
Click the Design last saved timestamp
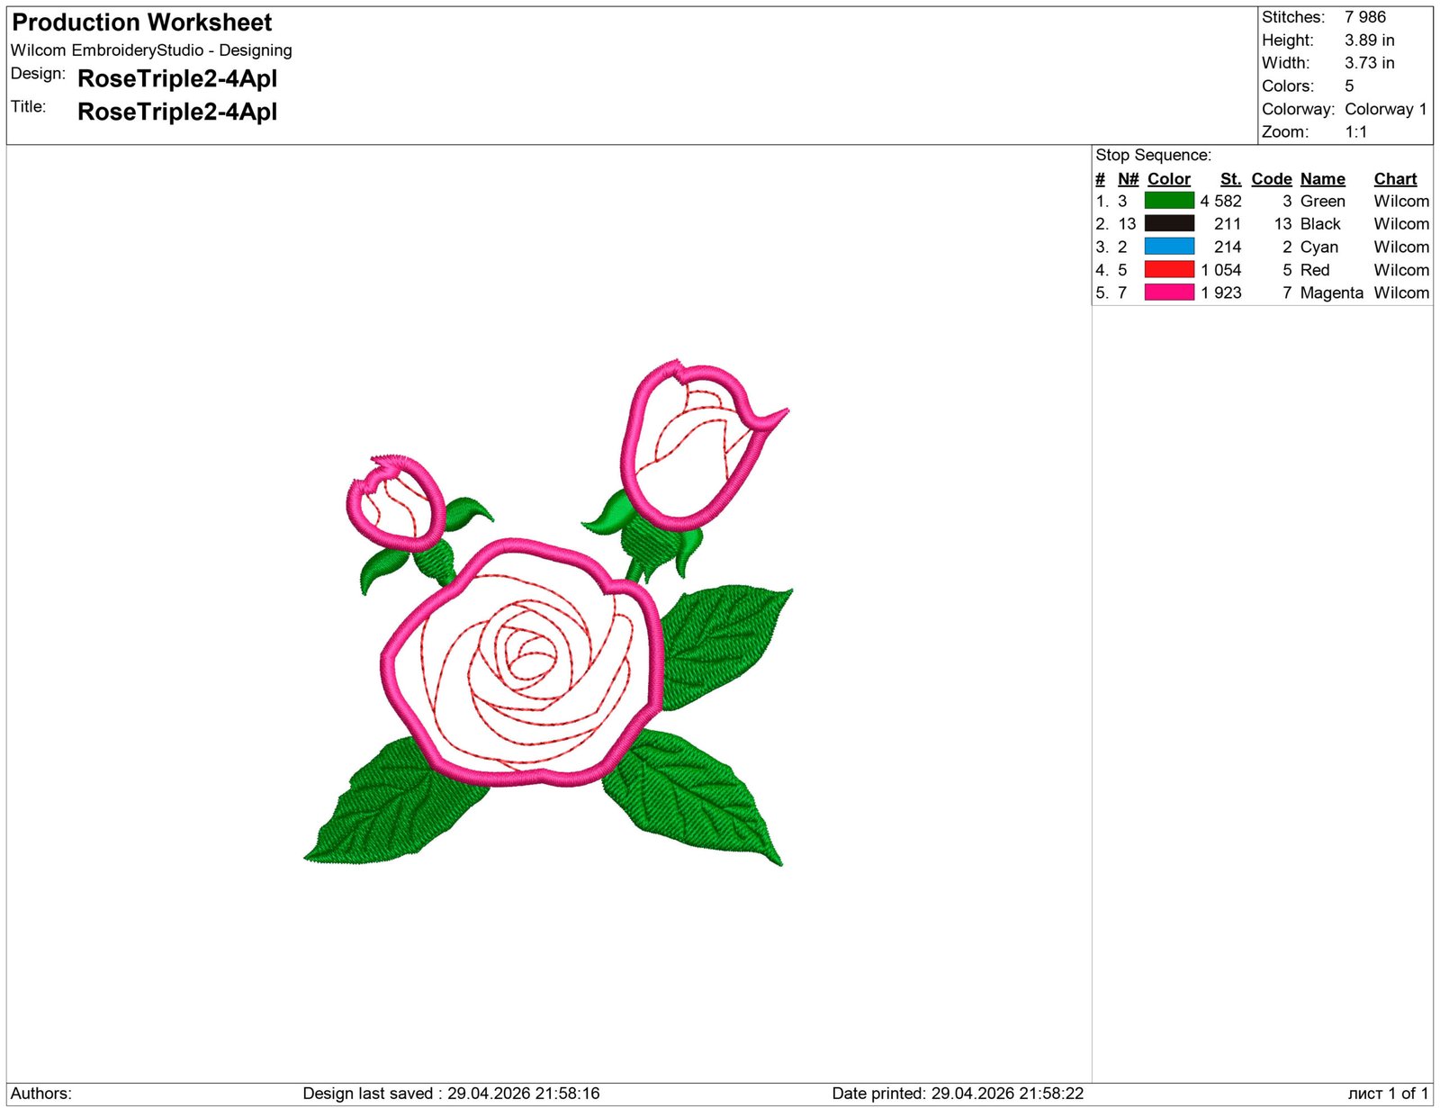coord(451,1094)
